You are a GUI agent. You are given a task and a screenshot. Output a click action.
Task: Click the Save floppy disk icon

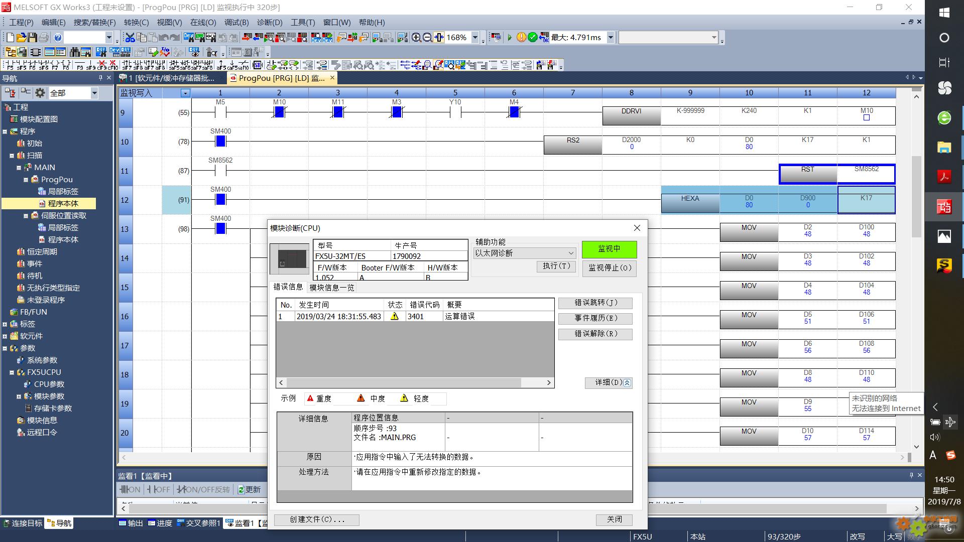pyautogui.click(x=32, y=37)
